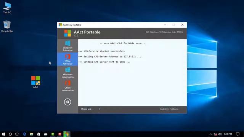This screenshot has width=244, height=137.
Task: Open Office Information in the AAct sidebar
Action: point(67,86)
